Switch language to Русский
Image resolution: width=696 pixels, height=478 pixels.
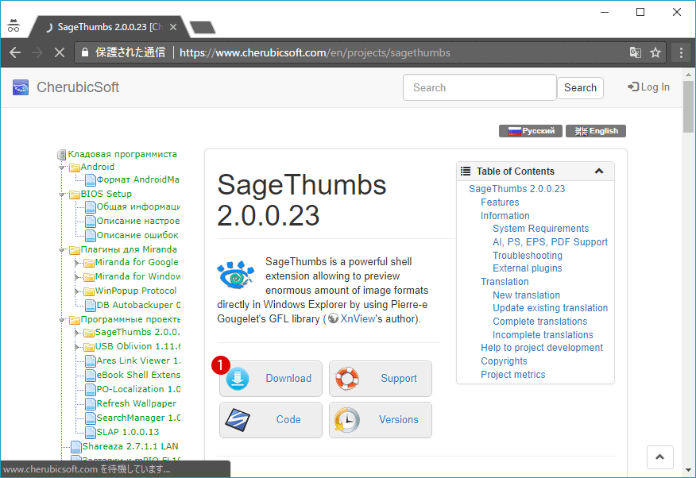[531, 131]
